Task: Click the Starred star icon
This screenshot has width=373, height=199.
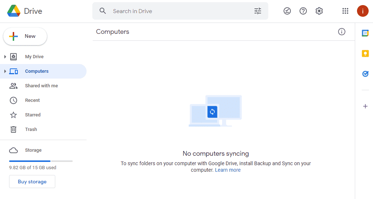Action: pos(13,115)
